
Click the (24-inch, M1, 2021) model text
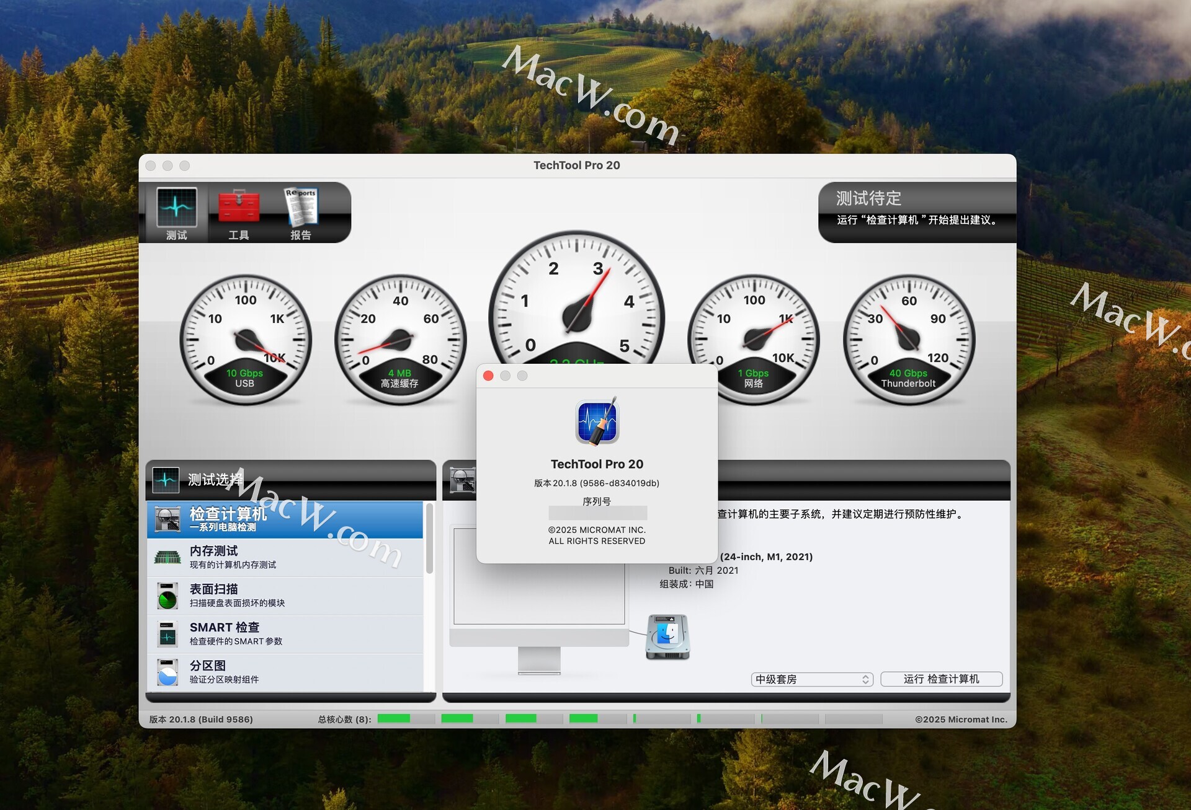click(766, 557)
